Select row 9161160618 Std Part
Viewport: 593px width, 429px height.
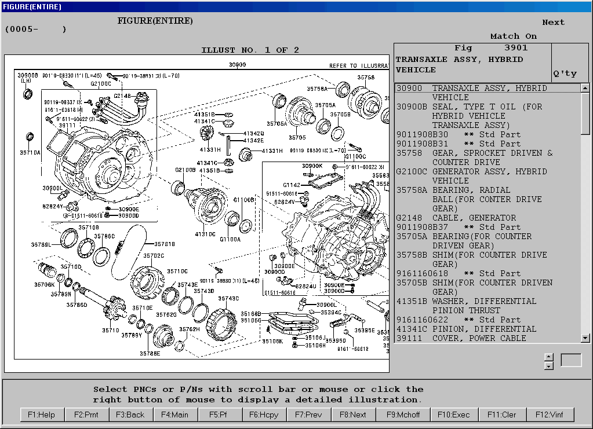point(488,273)
